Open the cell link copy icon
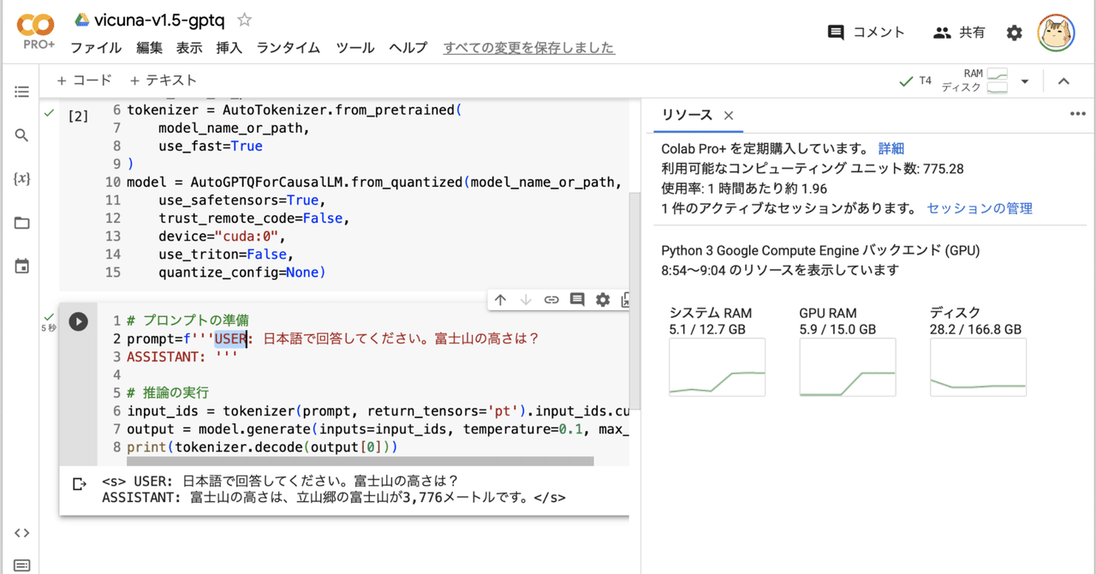The image size is (1096, 574). tap(551, 300)
